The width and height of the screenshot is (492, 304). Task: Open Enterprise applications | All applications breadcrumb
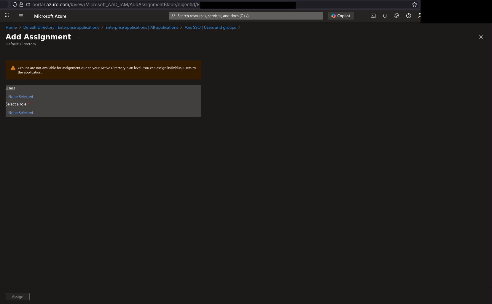click(x=141, y=27)
